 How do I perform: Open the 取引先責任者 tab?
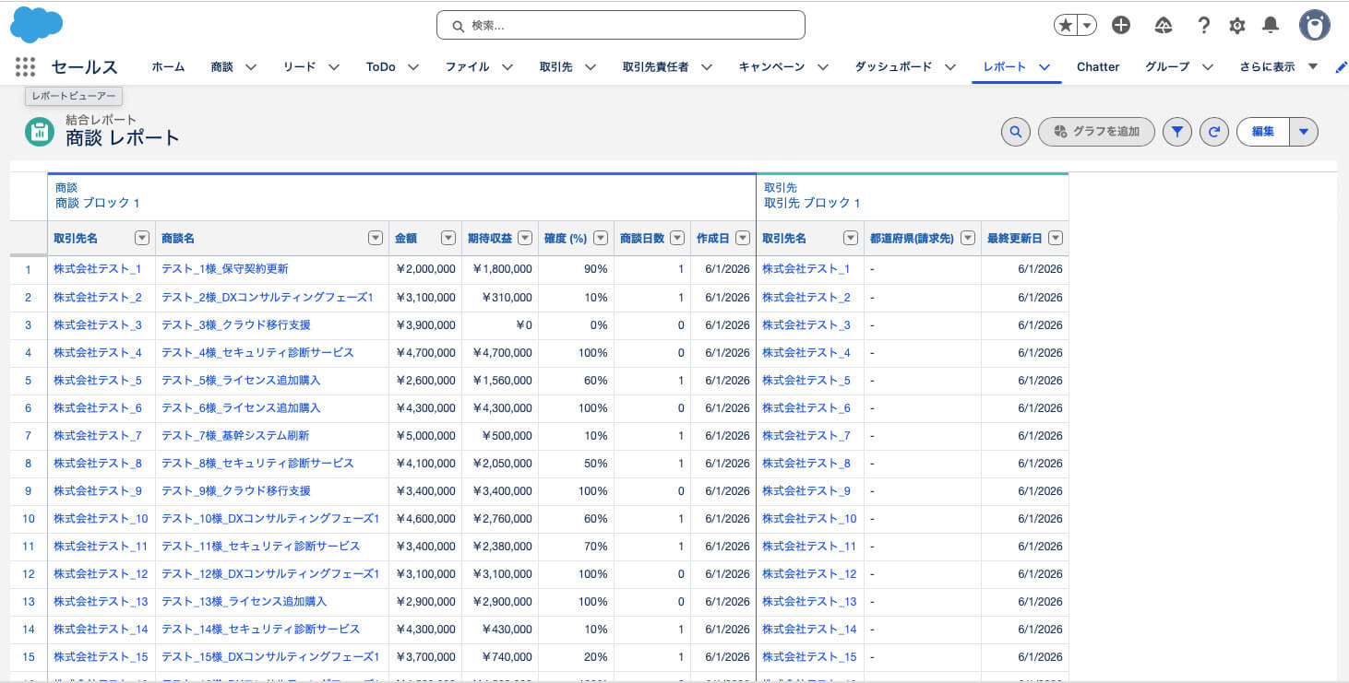655,66
